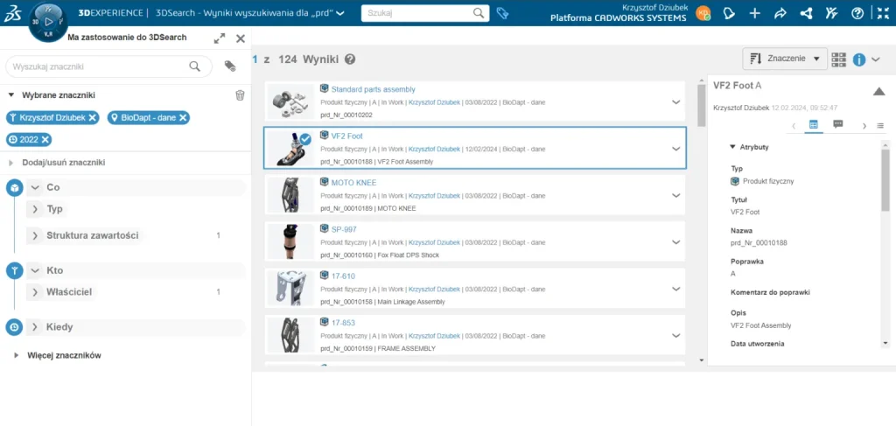Open the MOTO KNEE result link
The width and height of the screenshot is (896, 426).
pos(353,183)
